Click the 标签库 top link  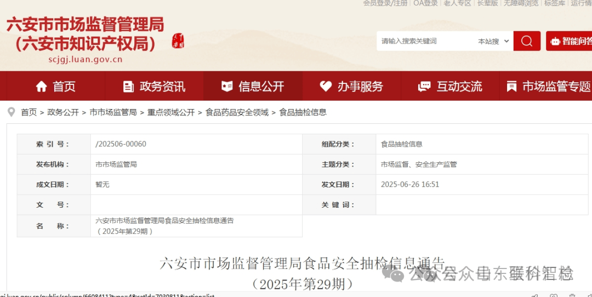tap(555, 3)
